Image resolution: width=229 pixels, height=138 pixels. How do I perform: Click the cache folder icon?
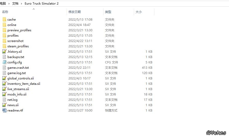click(x=4, y=20)
